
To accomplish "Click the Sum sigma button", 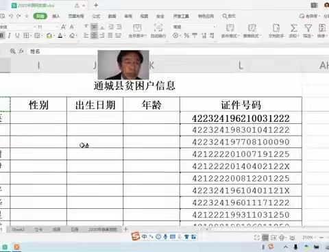I will (294, 31).
